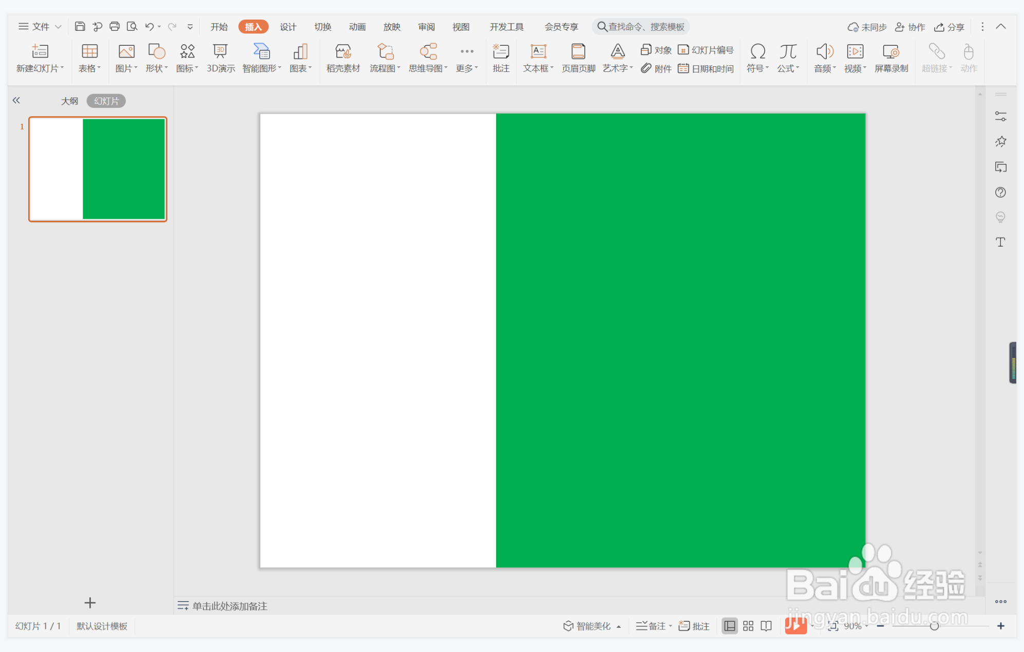Click the attachment (附件) paperclip icon
Screen dimensions: 1024x652
click(647, 68)
